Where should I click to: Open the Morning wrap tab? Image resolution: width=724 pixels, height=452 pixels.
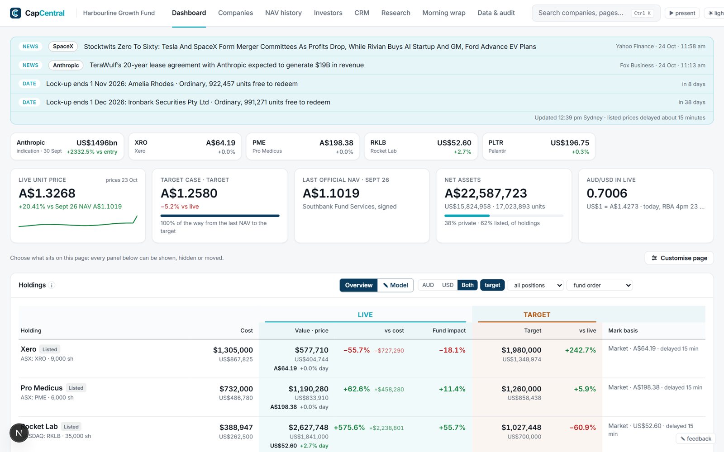point(444,13)
